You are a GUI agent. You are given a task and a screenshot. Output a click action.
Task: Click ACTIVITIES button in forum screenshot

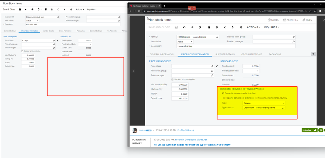(x=290, y=20)
